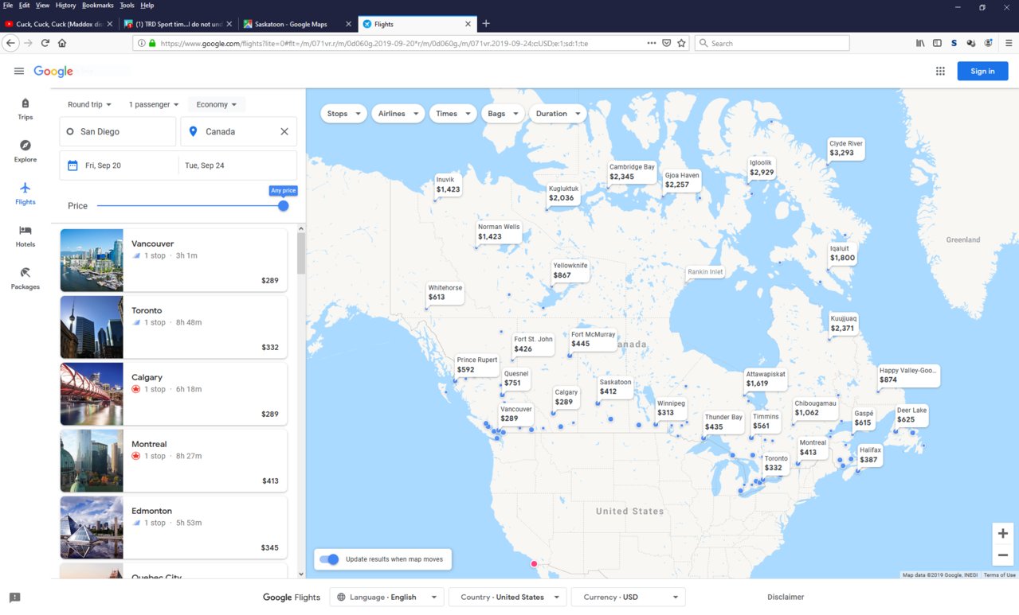Screen dimensions: 1019x615
Task: Open the Montreal flight result card
Action: point(174,461)
